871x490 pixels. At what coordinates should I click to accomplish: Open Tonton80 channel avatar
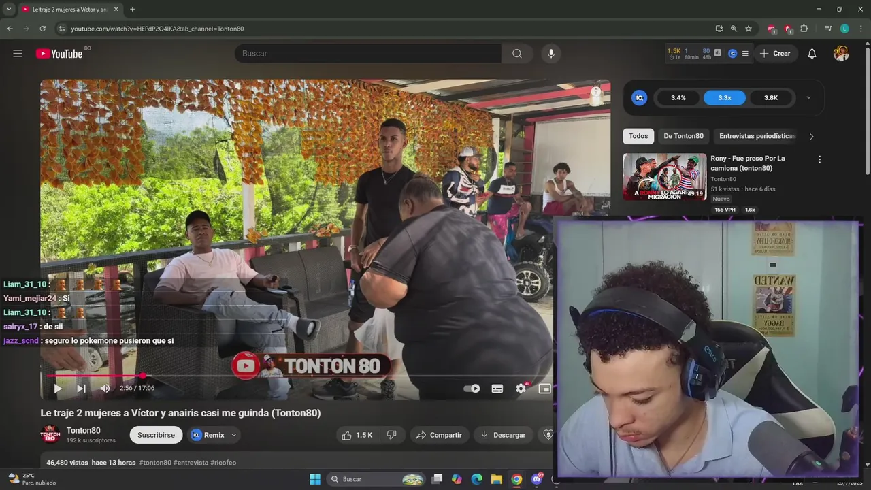[50, 434]
